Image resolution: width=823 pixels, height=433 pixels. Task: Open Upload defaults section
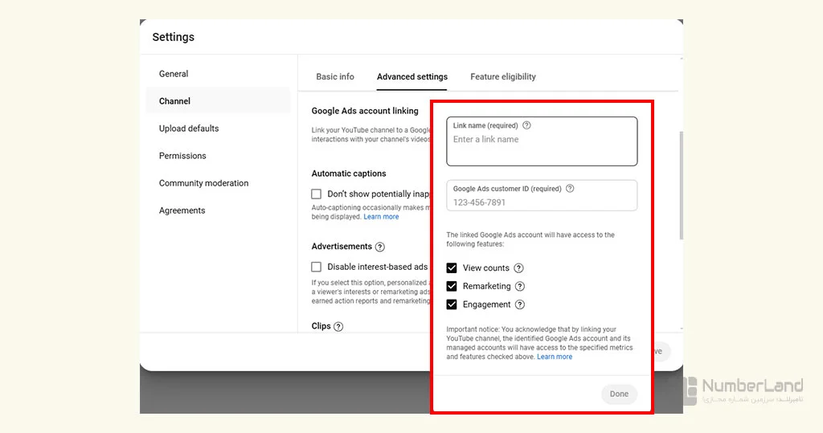point(189,129)
